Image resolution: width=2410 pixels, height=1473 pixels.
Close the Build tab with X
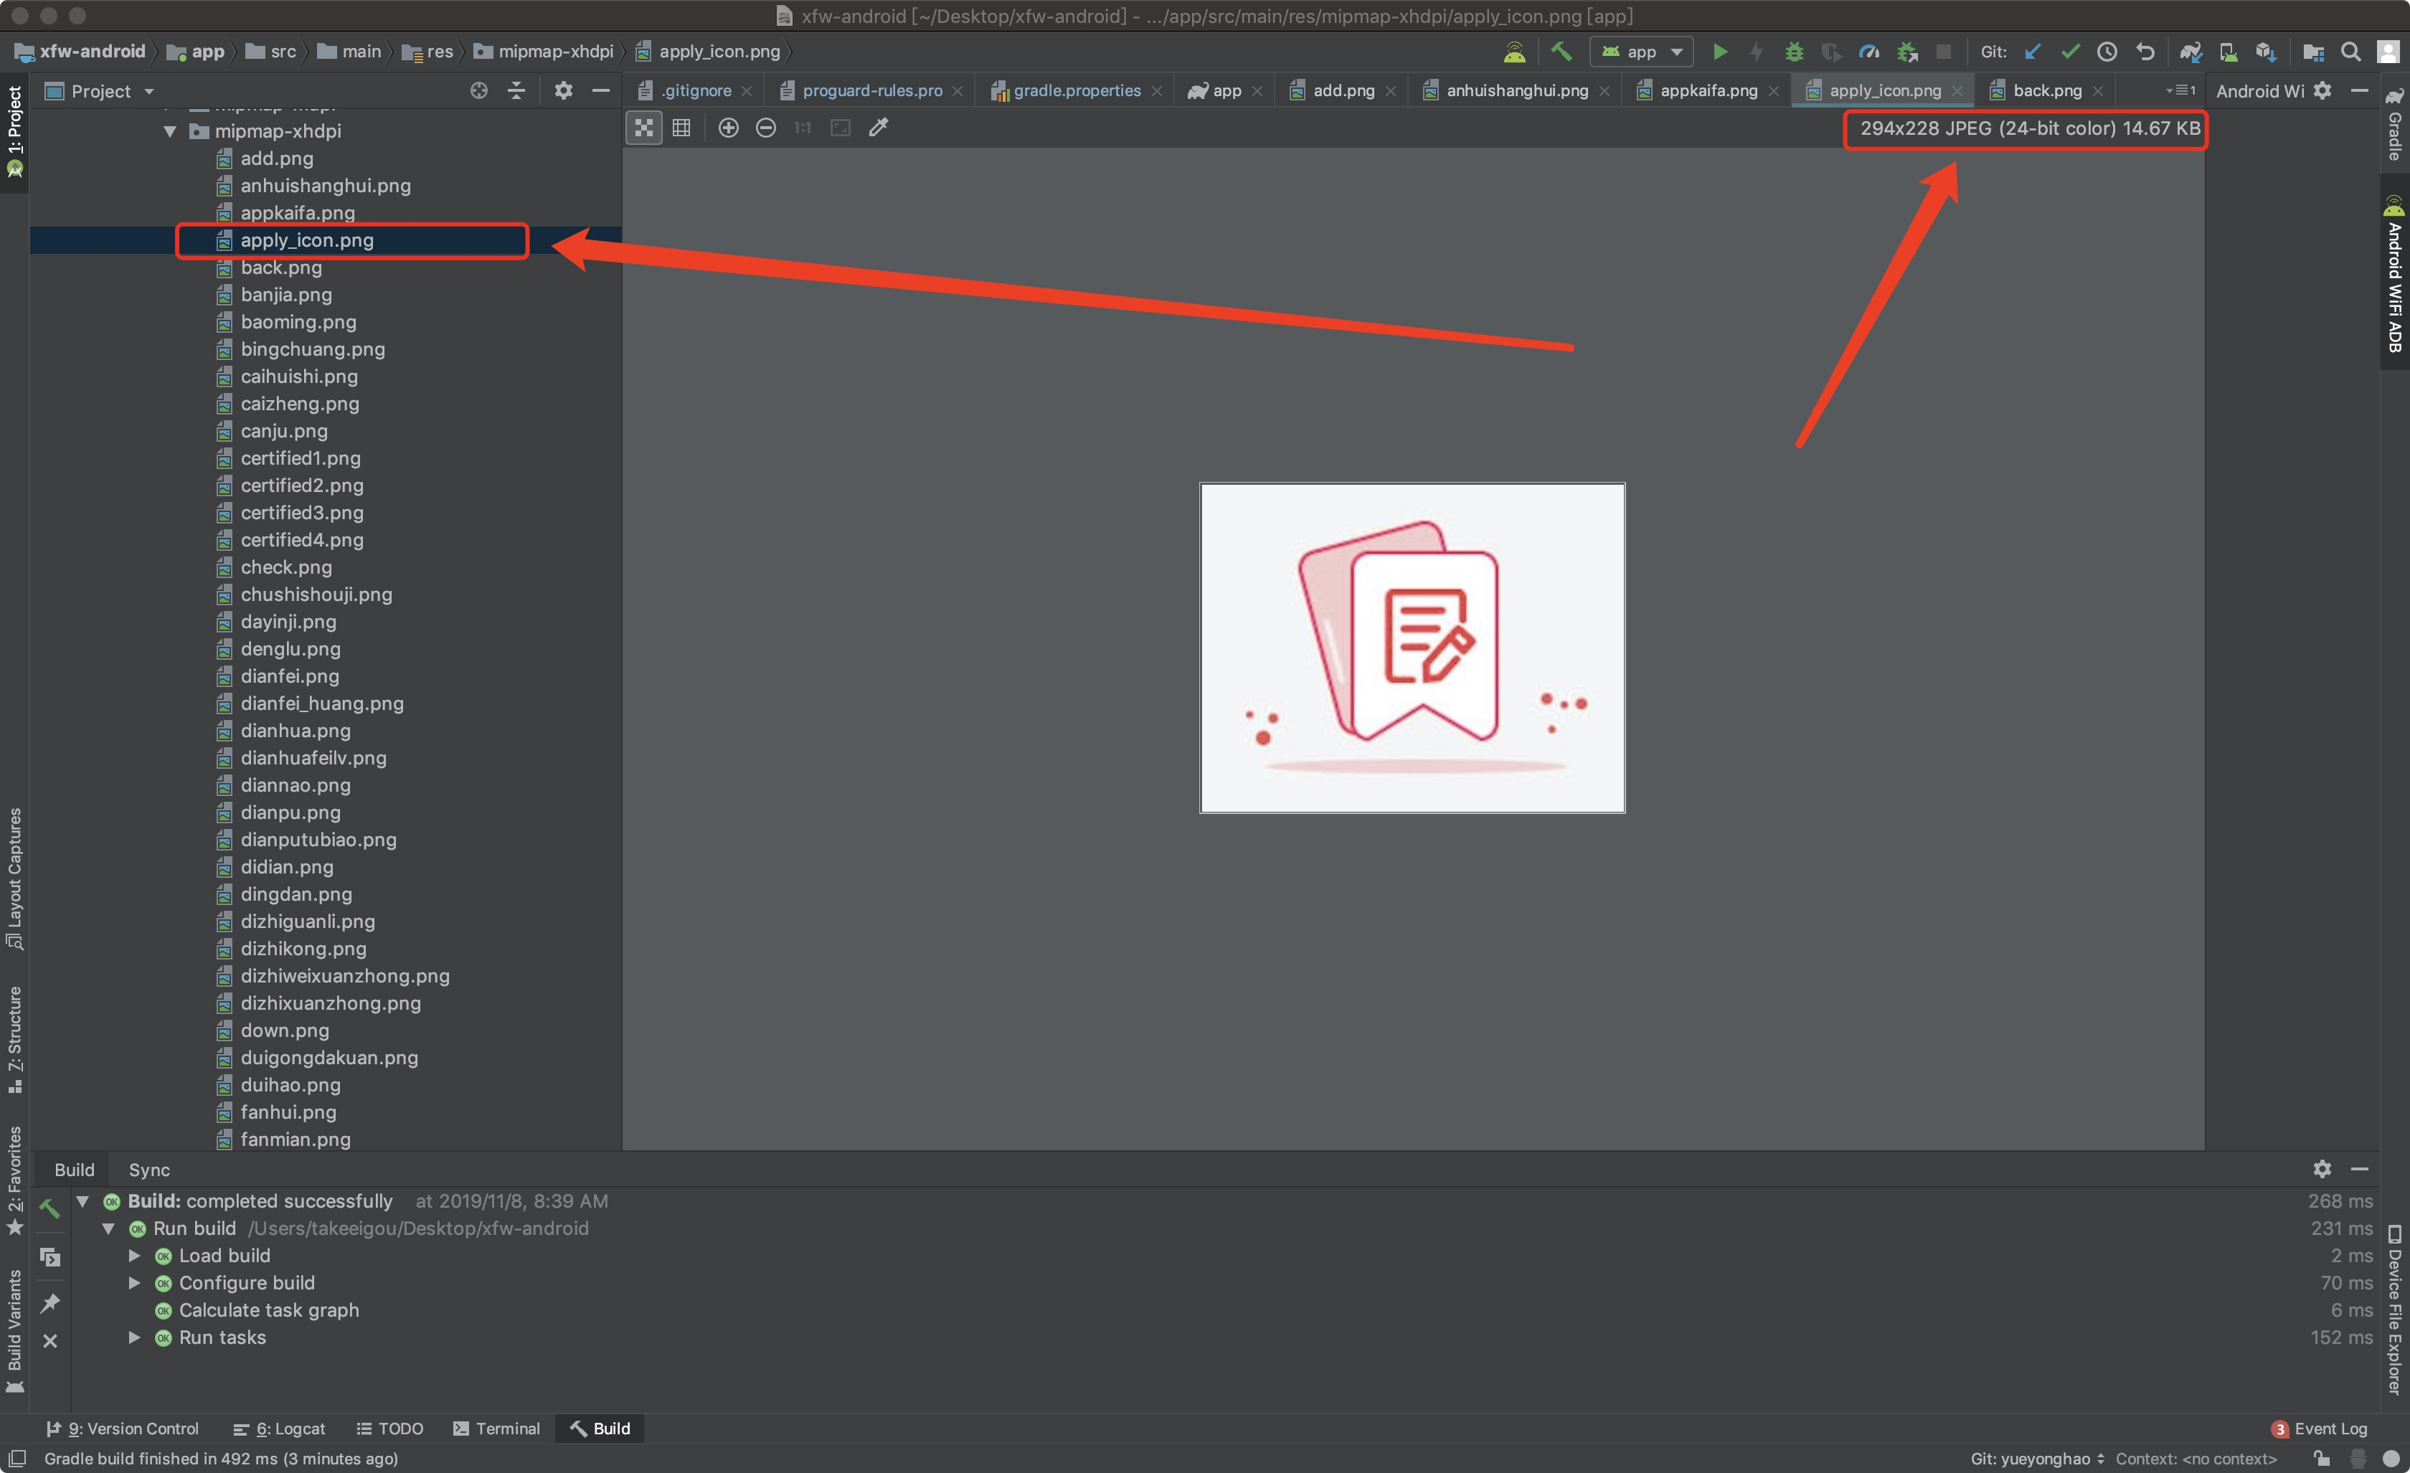click(x=51, y=1341)
